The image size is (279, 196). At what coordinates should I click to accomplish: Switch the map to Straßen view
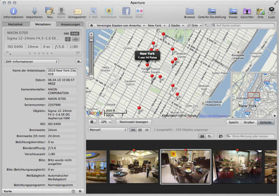click(249, 122)
